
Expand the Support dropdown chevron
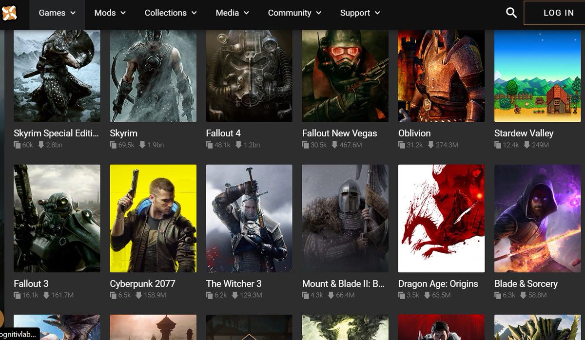[x=377, y=13]
